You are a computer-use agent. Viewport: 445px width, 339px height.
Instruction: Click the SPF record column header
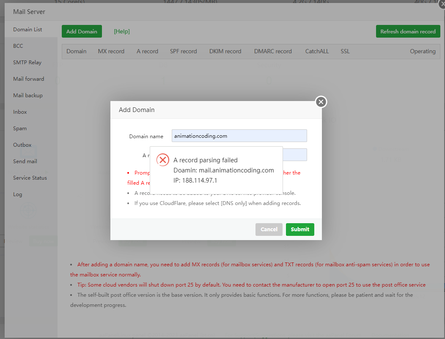183,51
